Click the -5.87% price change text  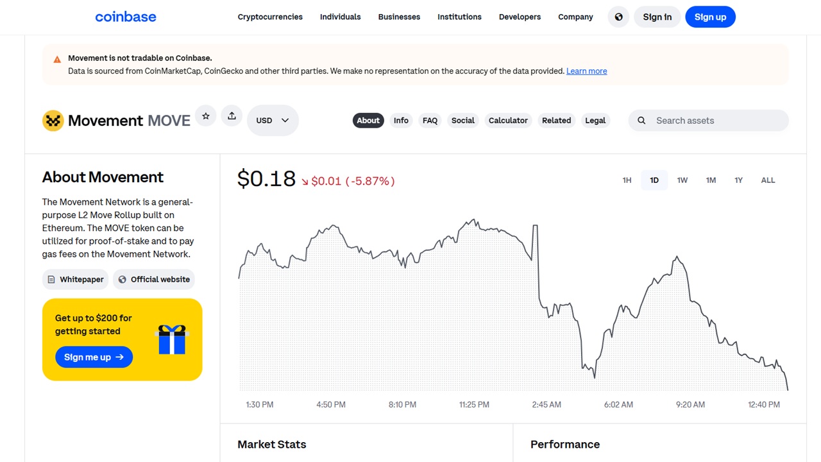(370, 182)
